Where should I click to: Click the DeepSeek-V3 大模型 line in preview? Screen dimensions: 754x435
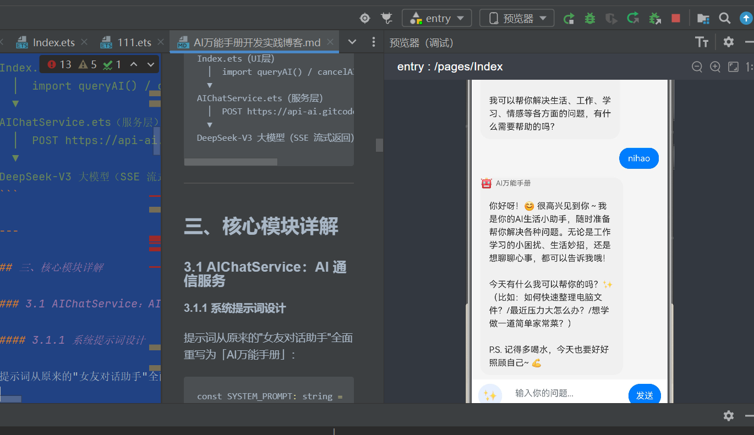tap(275, 137)
